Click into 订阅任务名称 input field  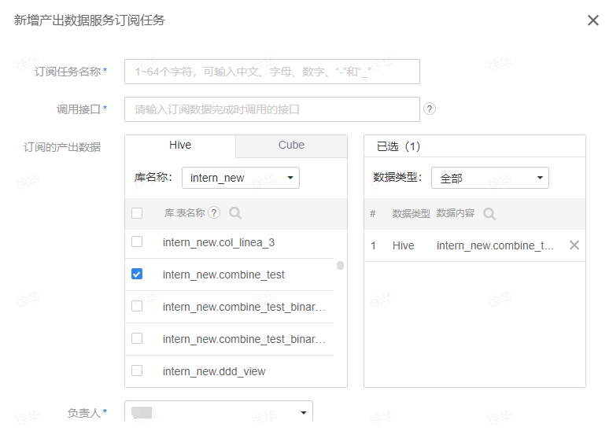point(271,72)
